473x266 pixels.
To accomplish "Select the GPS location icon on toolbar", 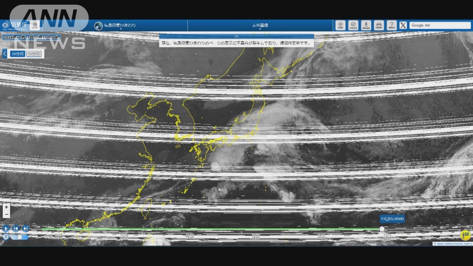I will click(x=341, y=25).
